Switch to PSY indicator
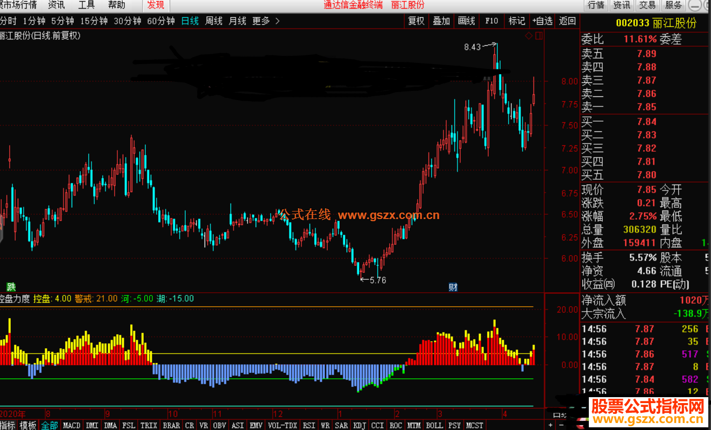The width and height of the screenshot is (711, 430). tap(455, 425)
